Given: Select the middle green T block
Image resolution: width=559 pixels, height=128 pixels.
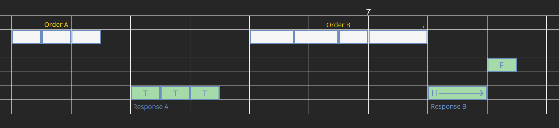Looking at the screenshot, I should pos(175,93).
